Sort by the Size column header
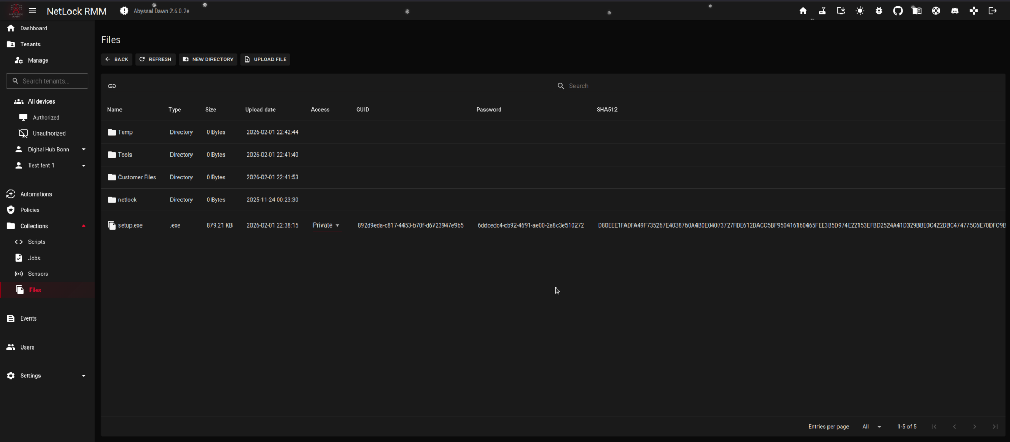 pyautogui.click(x=210, y=110)
